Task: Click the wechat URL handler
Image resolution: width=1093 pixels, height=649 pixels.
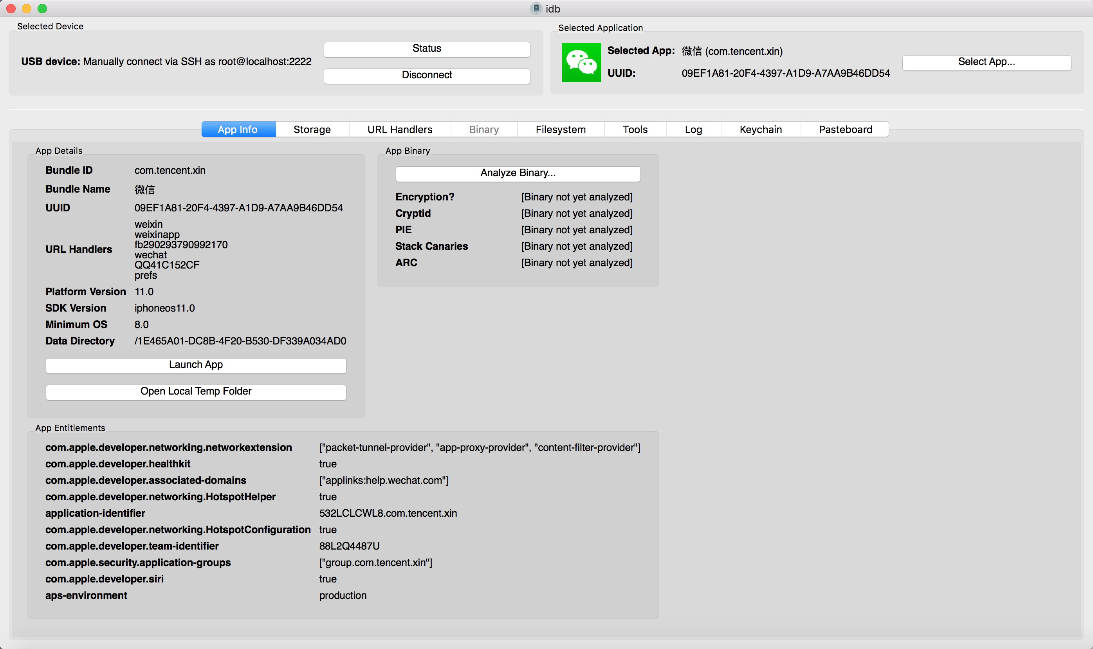Action: (150, 254)
